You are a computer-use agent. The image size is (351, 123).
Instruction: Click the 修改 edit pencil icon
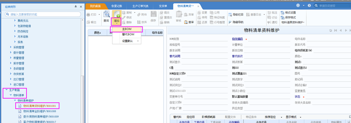click(x=124, y=17)
